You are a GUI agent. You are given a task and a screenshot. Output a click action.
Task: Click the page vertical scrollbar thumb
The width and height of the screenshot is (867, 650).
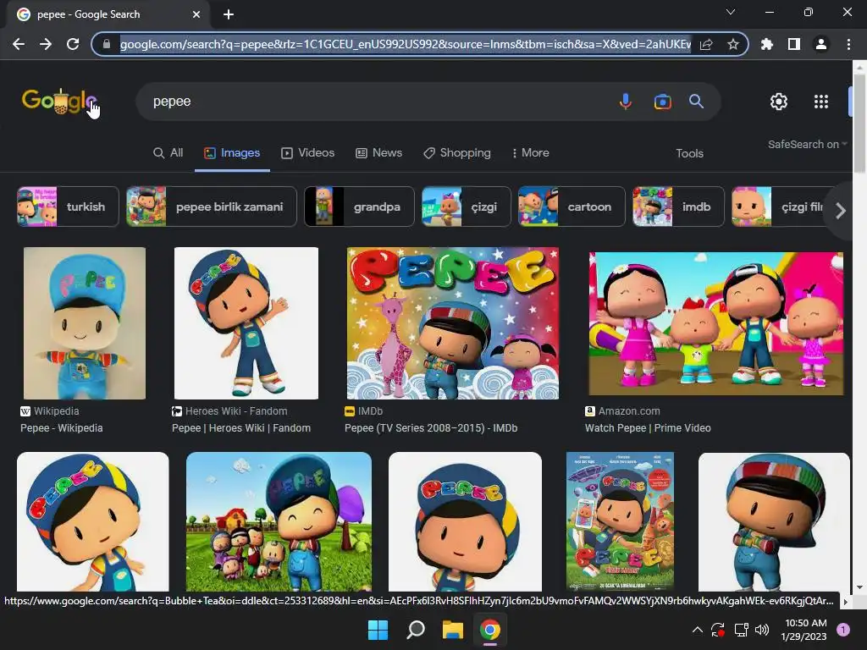pyautogui.click(x=859, y=122)
